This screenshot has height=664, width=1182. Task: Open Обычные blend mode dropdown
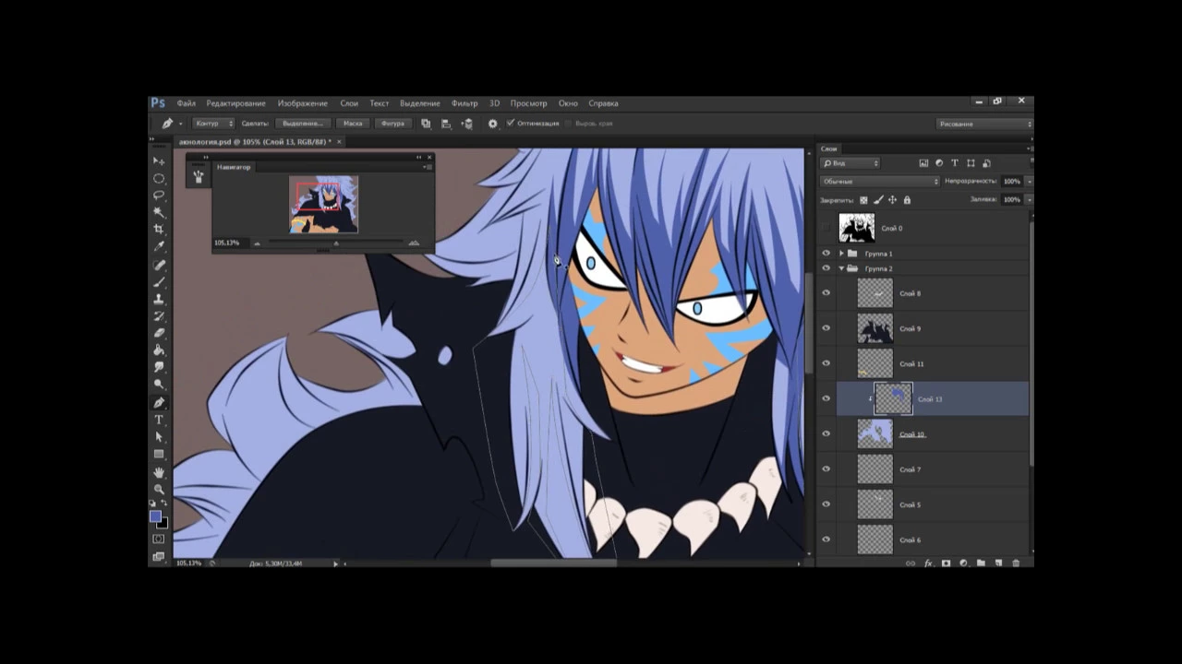(x=880, y=182)
